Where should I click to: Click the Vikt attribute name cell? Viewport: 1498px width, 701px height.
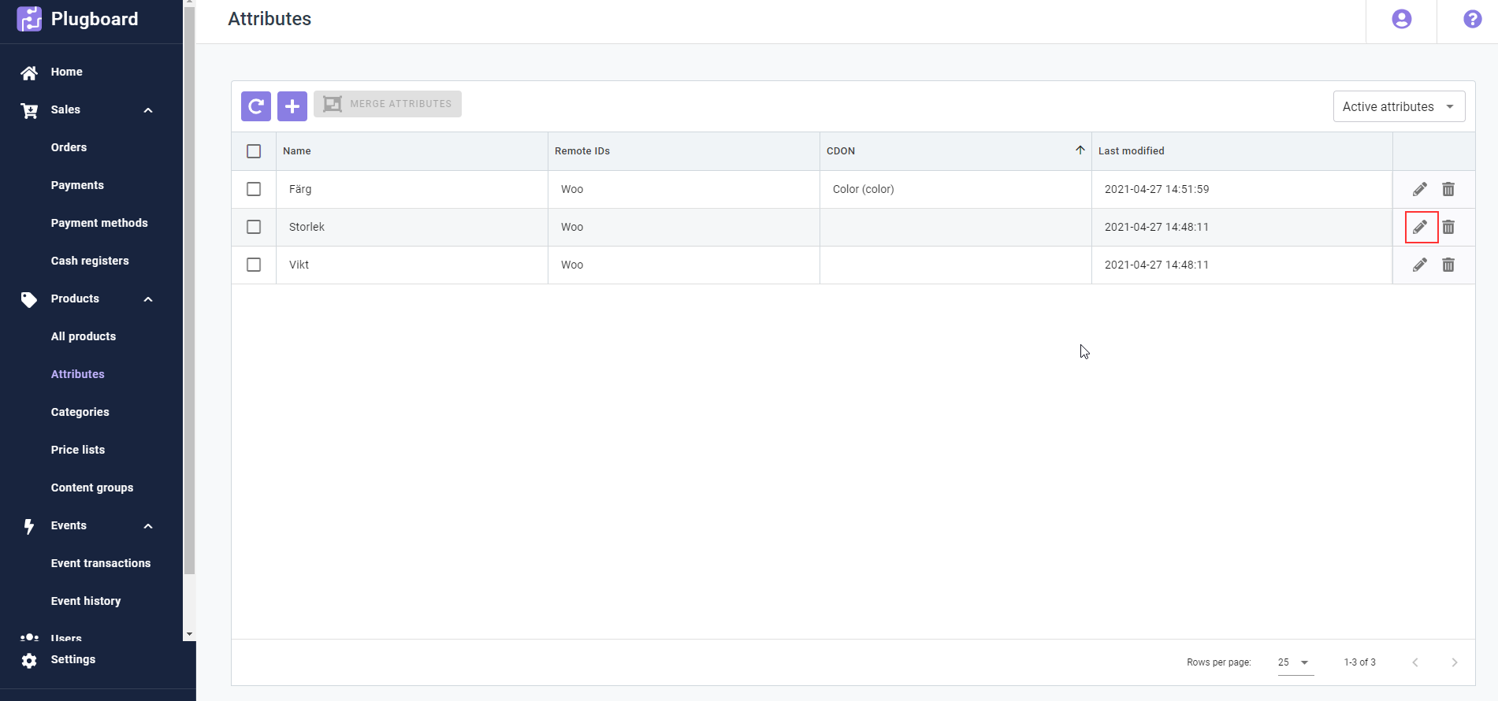412,265
